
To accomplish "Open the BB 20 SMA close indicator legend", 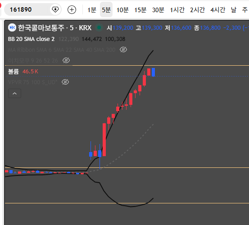I will [x=31, y=39].
